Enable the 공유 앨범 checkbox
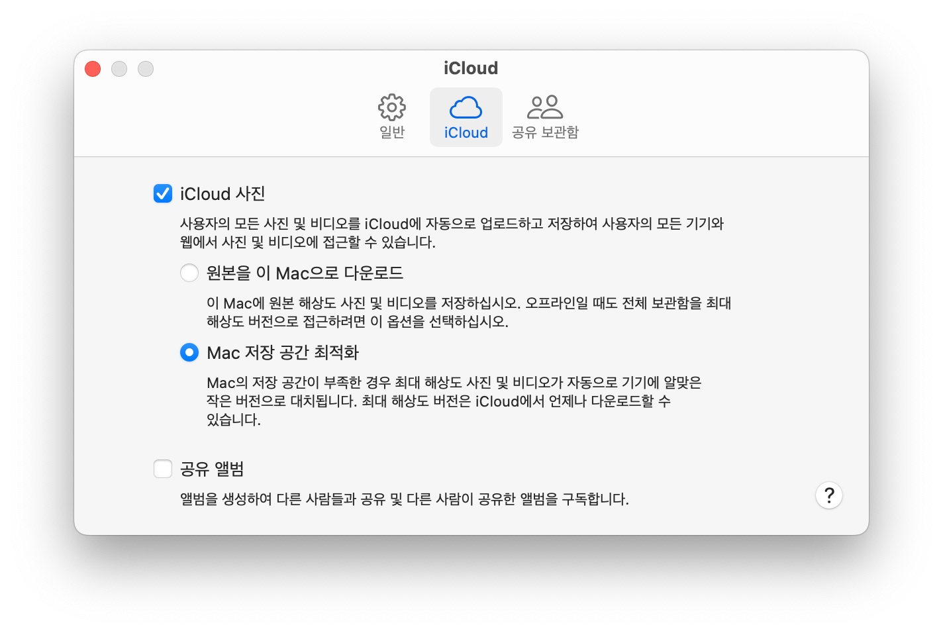The width and height of the screenshot is (943, 633). [163, 469]
